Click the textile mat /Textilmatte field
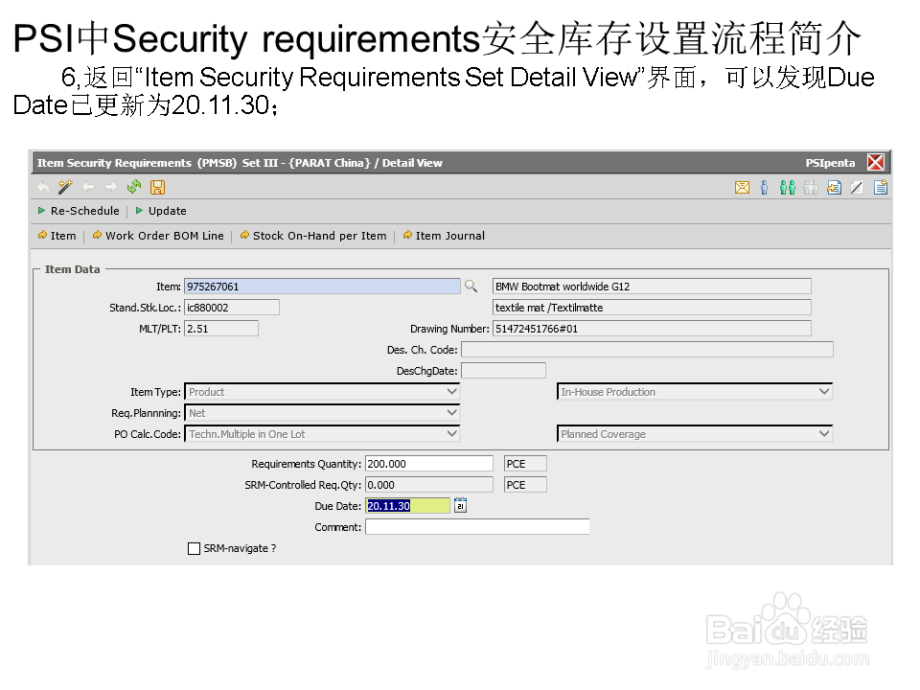The height and width of the screenshot is (690, 920). 652,308
